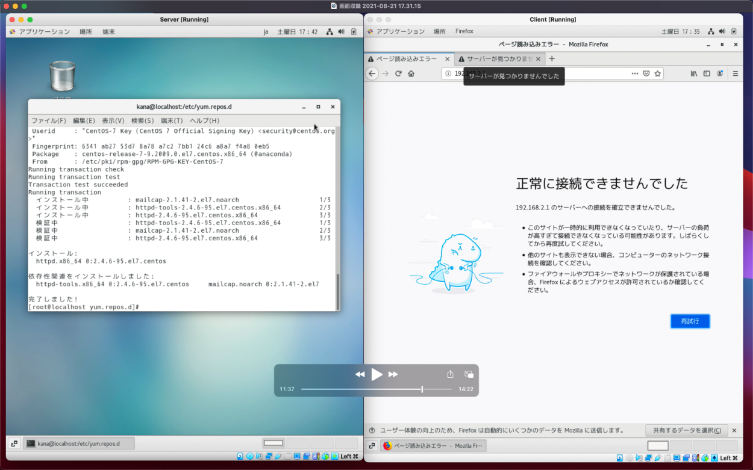Open the terminal 編集(E) menu
This screenshot has height=470, width=753.
[x=84, y=121]
